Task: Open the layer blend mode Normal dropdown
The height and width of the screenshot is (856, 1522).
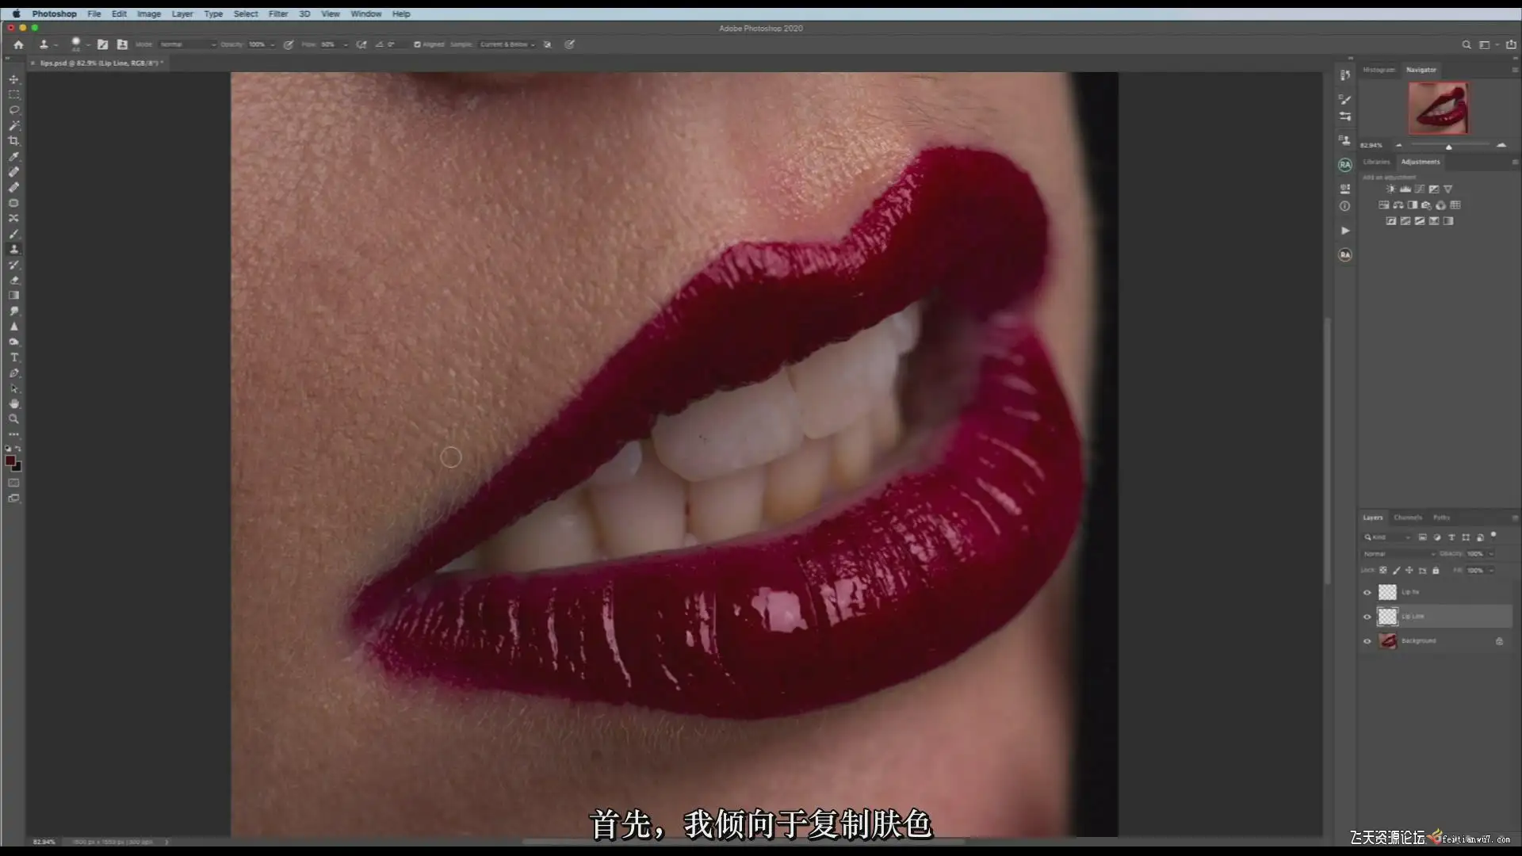Action: (1399, 554)
